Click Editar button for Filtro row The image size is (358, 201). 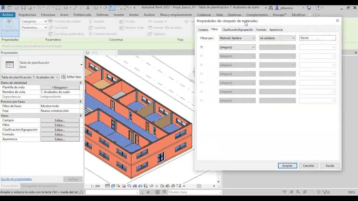[x=60, y=125]
